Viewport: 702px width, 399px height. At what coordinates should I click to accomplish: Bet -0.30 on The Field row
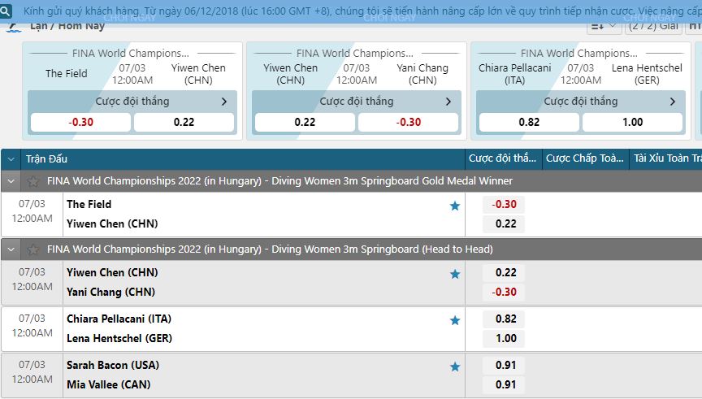[504, 204]
